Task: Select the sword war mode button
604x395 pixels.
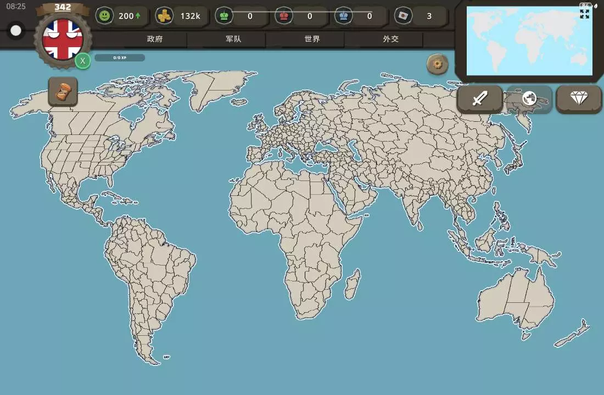Action: coord(480,99)
